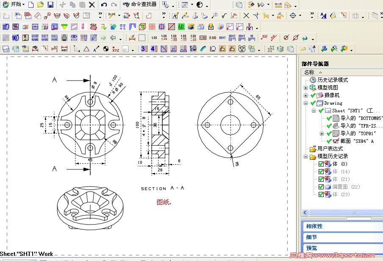The height and width of the screenshot is (261, 383).
Task: Click the Open folder icon
Action: point(41,4)
